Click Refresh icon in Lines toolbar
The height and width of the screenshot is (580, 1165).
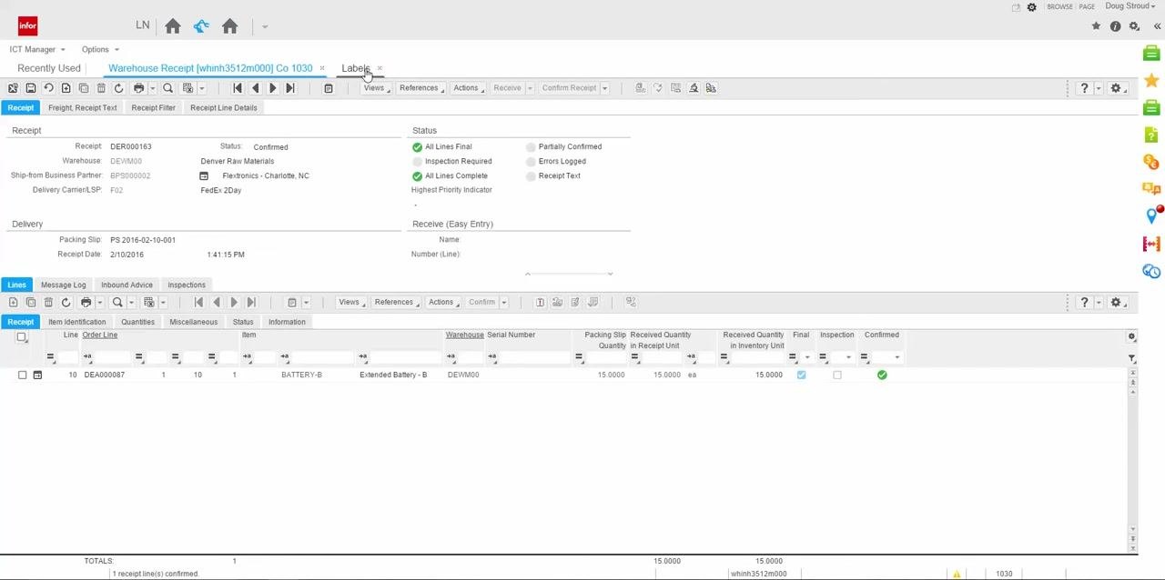[x=66, y=302]
